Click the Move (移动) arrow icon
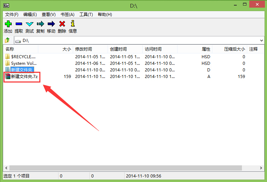The height and width of the screenshot is (182, 267). (51, 24)
